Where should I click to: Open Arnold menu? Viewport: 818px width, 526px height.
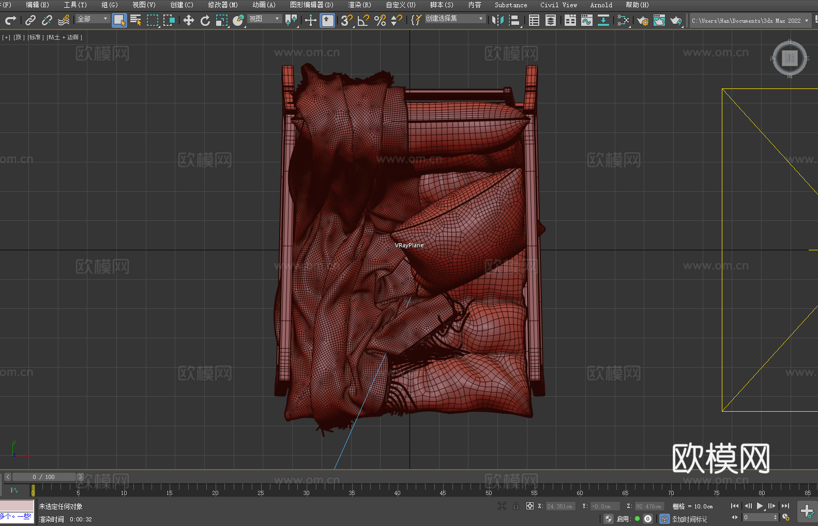tap(601, 5)
